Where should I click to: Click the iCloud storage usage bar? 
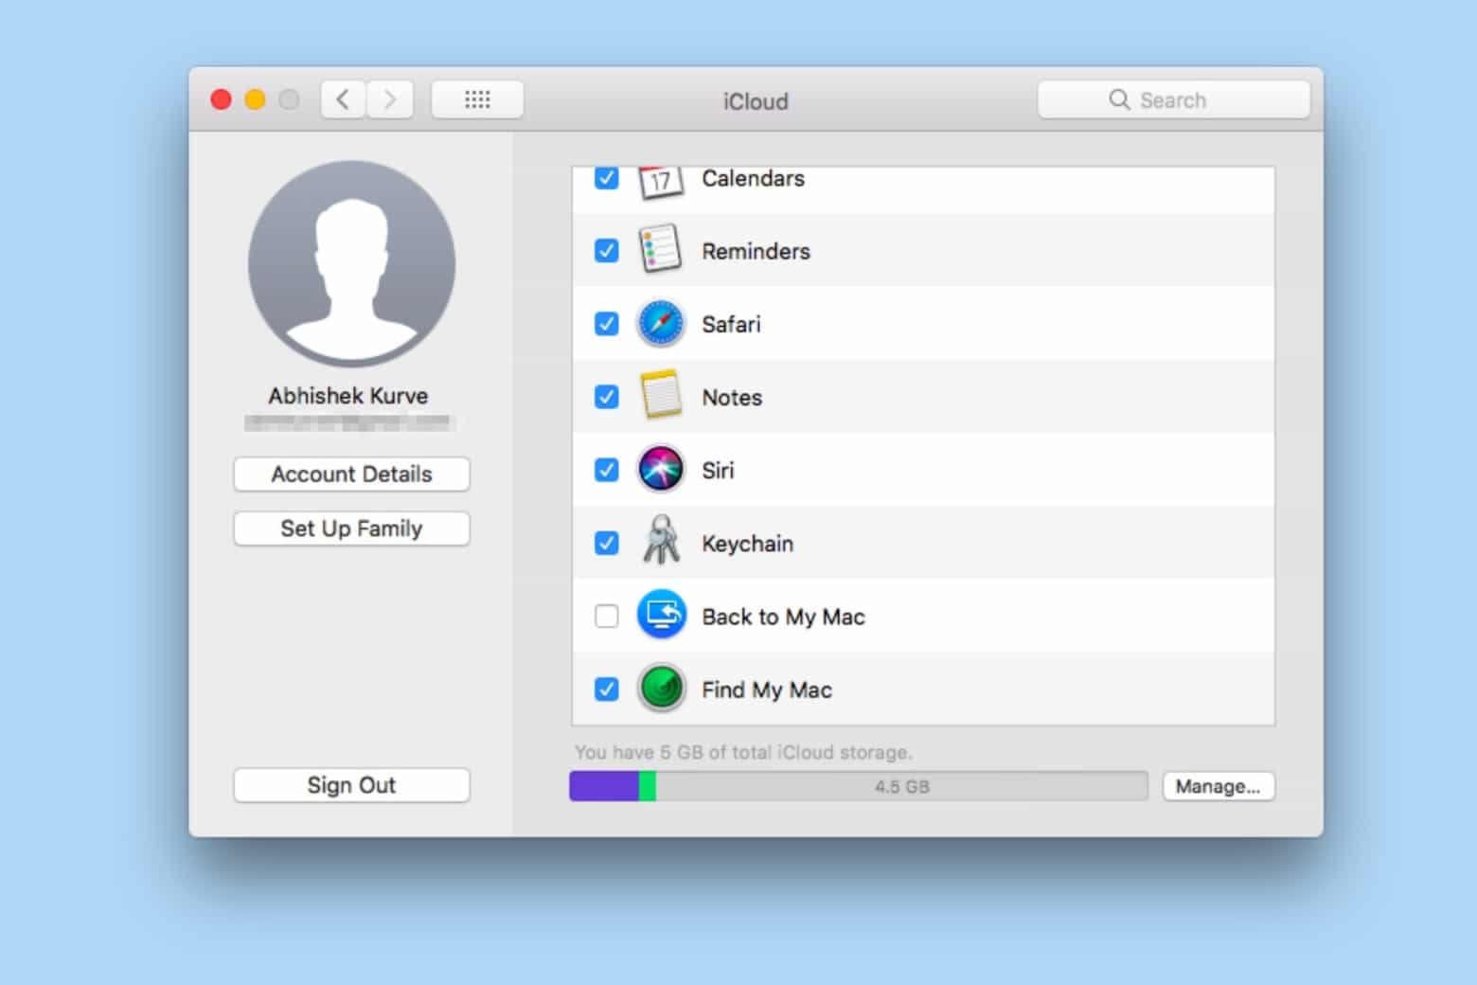(x=857, y=785)
